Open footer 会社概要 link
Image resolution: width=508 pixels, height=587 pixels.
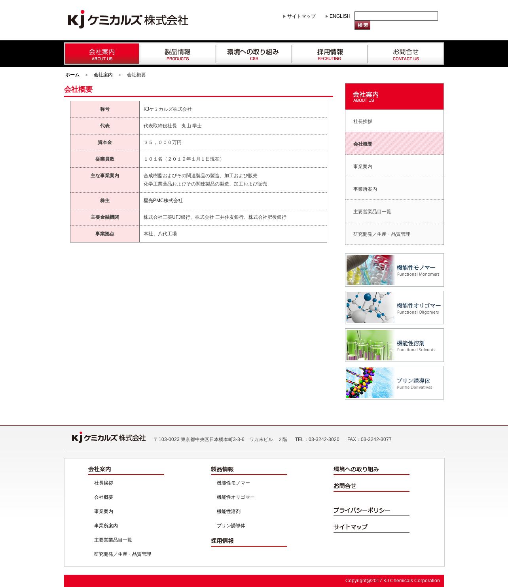click(x=104, y=497)
